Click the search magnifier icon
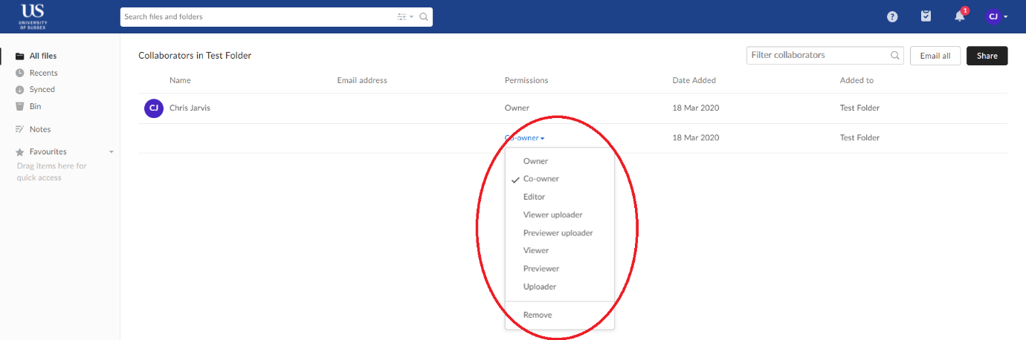Viewport: 1026px width, 340px height. [x=424, y=16]
